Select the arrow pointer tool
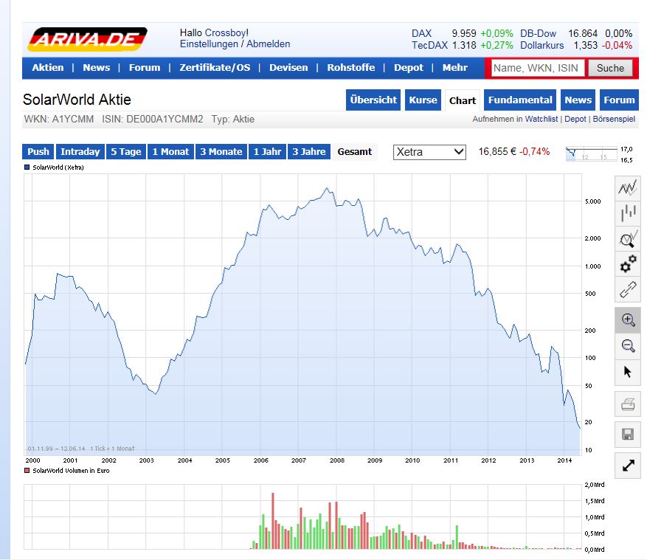The width and height of the screenshot is (647, 560). pos(628,371)
